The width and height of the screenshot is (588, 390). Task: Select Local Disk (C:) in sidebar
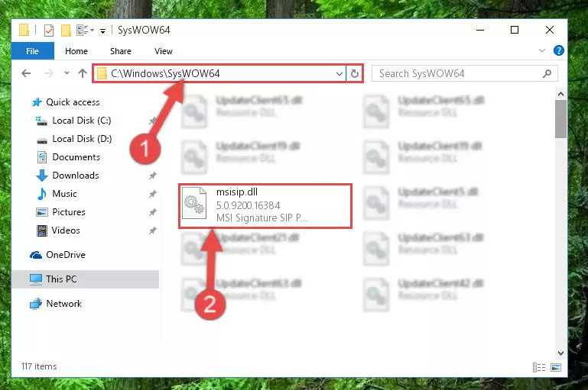coord(82,121)
